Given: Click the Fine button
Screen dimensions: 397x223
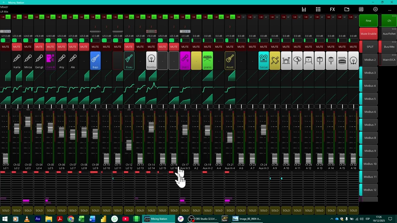Looking at the screenshot, I should pyautogui.click(x=368, y=21).
